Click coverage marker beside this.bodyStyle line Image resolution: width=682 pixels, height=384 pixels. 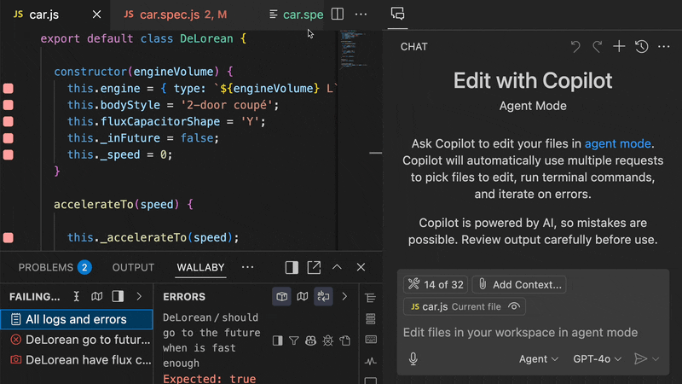(x=9, y=105)
